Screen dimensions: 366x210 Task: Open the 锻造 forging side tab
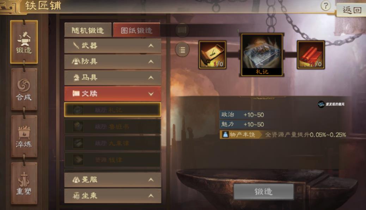[24, 42]
